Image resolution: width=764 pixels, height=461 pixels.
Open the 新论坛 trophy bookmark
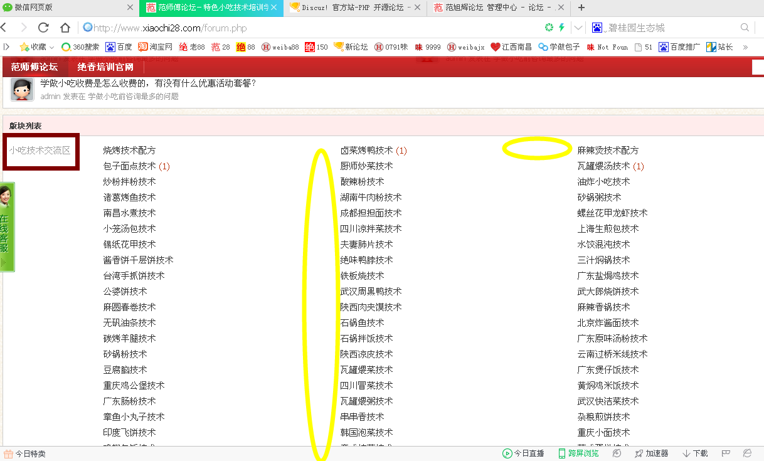coord(351,47)
